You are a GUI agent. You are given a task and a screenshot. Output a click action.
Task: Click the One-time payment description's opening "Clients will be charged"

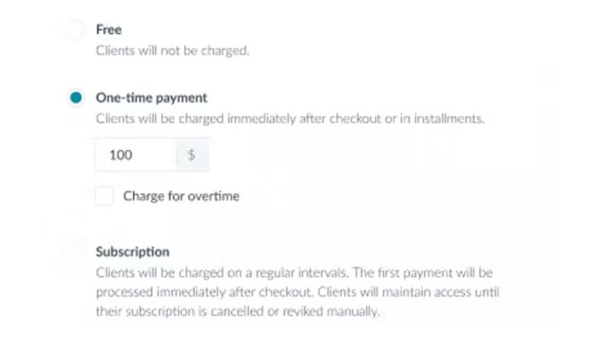[x=159, y=118]
